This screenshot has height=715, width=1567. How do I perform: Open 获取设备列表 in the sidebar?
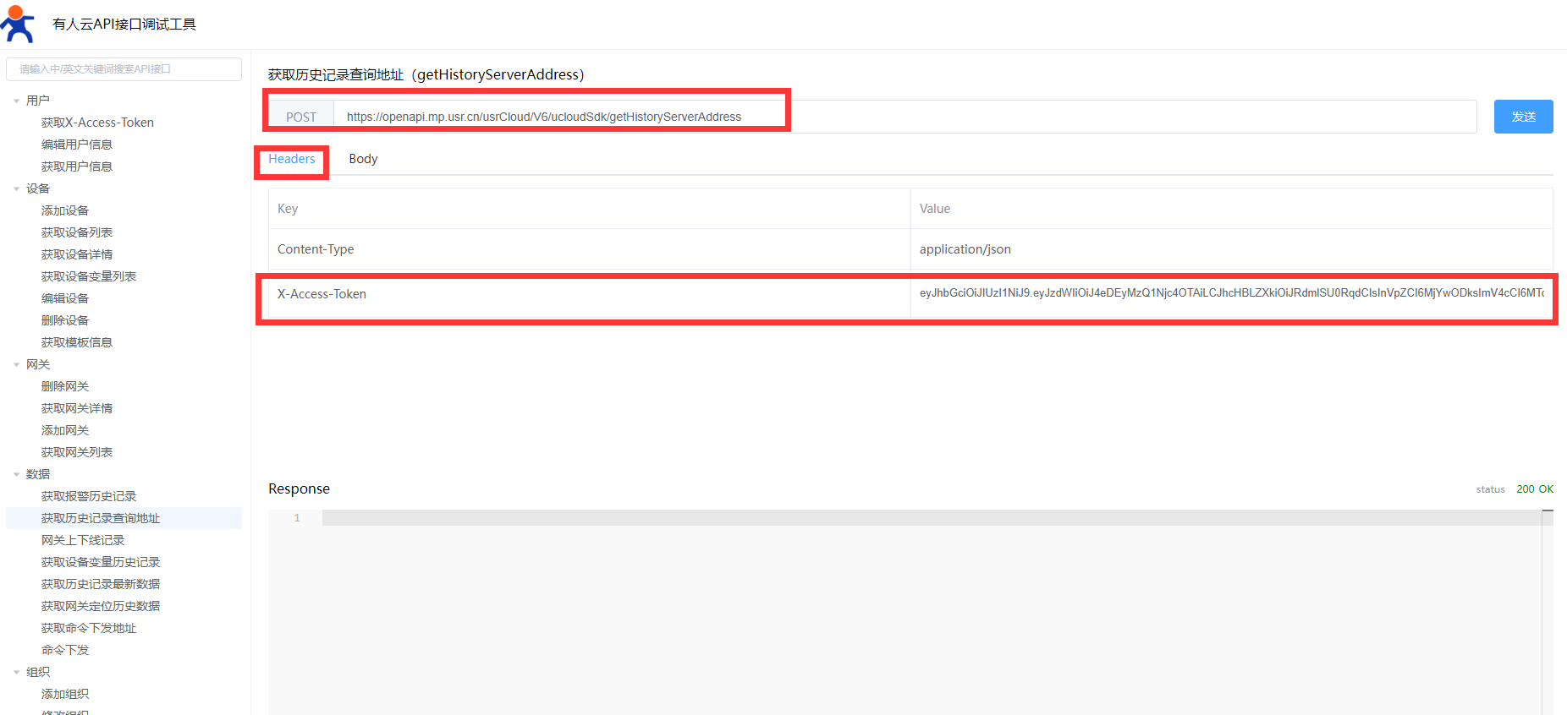(x=77, y=232)
